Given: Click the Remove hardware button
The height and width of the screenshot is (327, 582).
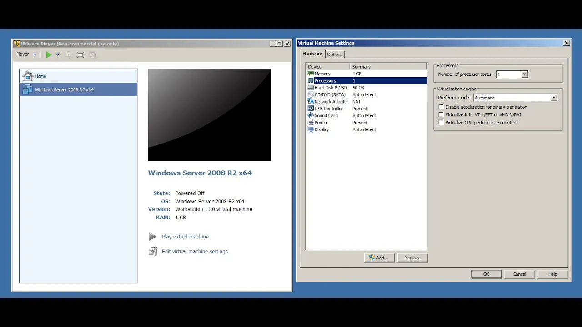Looking at the screenshot, I should [x=412, y=258].
